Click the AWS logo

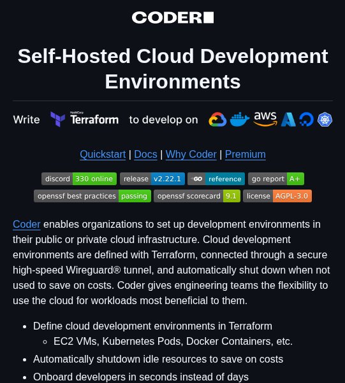point(265,119)
